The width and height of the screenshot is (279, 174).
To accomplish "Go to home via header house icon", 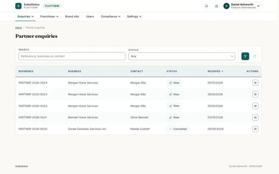I will coord(216,6).
